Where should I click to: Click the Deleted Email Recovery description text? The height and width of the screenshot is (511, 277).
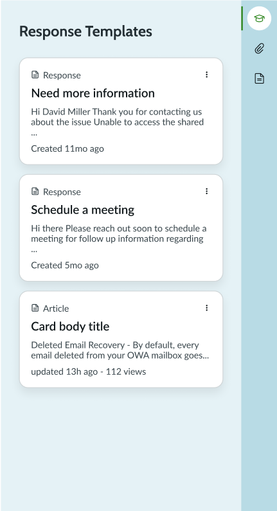coord(120,350)
